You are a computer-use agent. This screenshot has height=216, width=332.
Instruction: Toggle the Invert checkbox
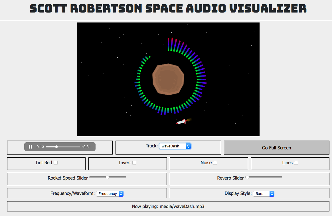(134, 163)
